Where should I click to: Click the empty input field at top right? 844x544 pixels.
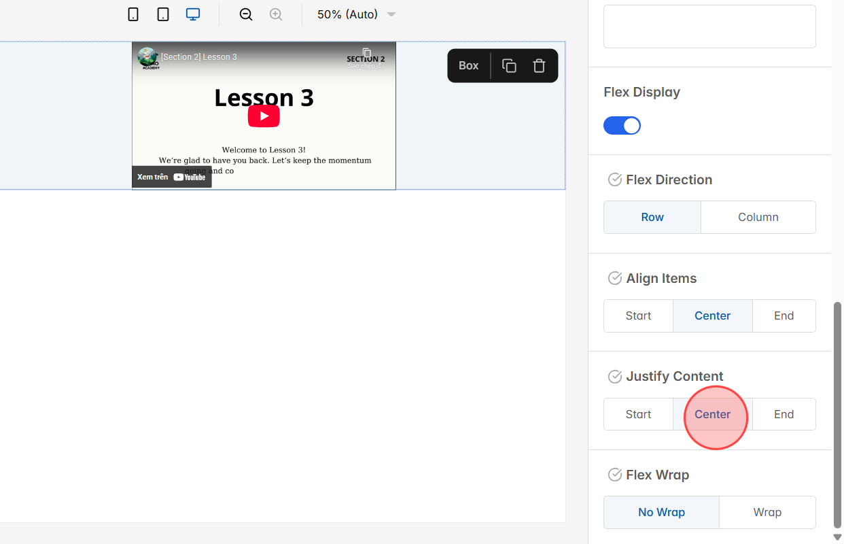(709, 26)
